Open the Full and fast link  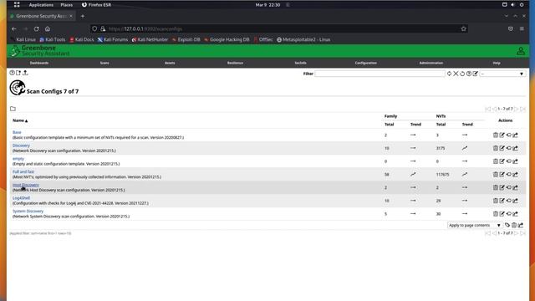point(23,171)
